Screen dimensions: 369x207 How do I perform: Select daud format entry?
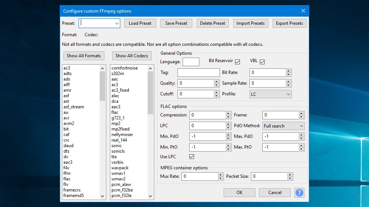(x=69, y=146)
